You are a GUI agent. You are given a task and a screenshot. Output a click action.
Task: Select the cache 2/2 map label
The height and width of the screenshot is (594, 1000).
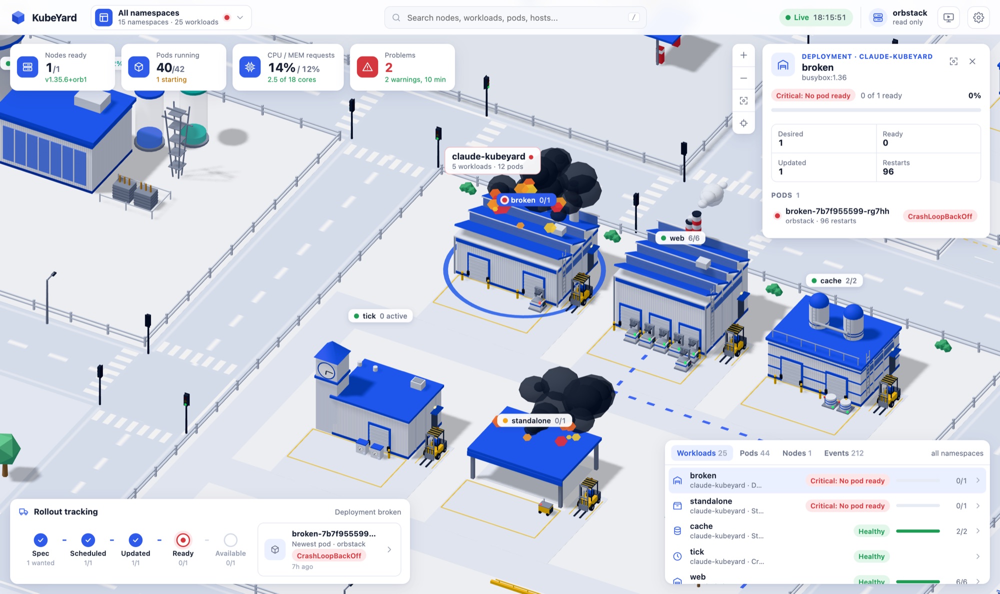[x=834, y=281]
